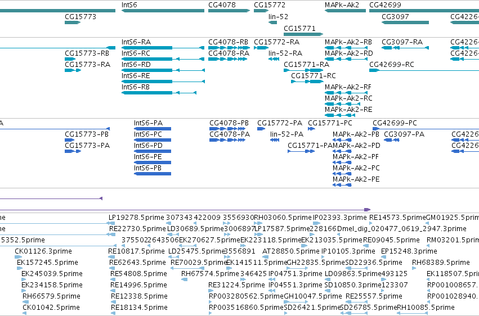Select the CG4078-PB protein
The width and height of the screenshot is (479, 316).
(x=229, y=123)
